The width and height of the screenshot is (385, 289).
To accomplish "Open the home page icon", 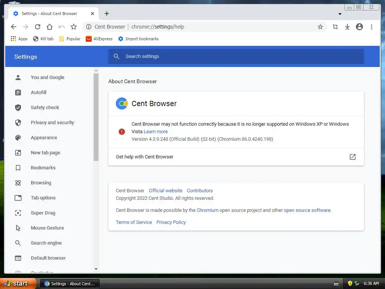I will [50, 27].
